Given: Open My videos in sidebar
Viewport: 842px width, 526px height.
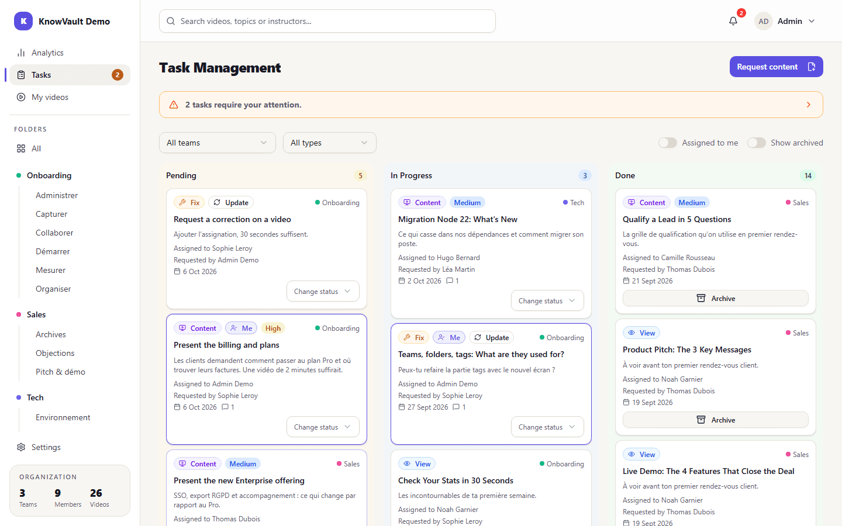Looking at the screenshot, I should coord(70,97).
